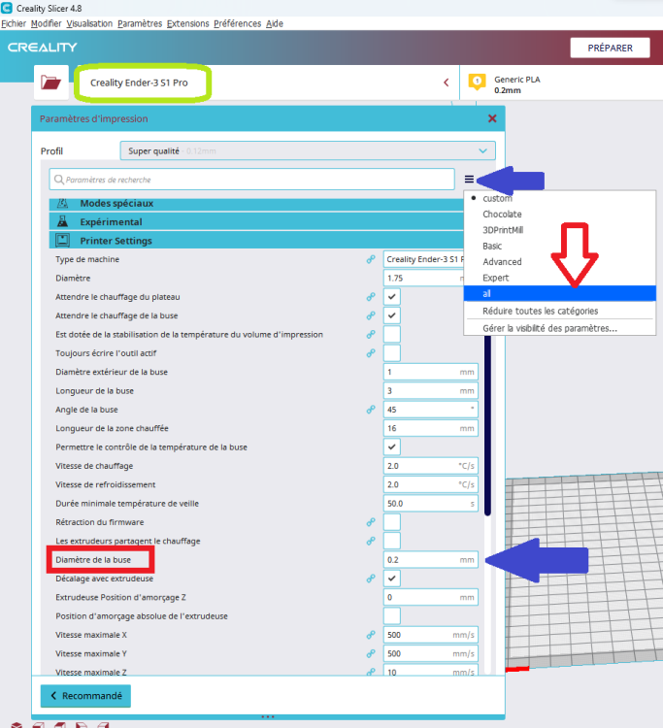Screen dimensions: 663x728
Task: Click link icon beside Vitesse maximale Y
Action: (x=371, y=653)
